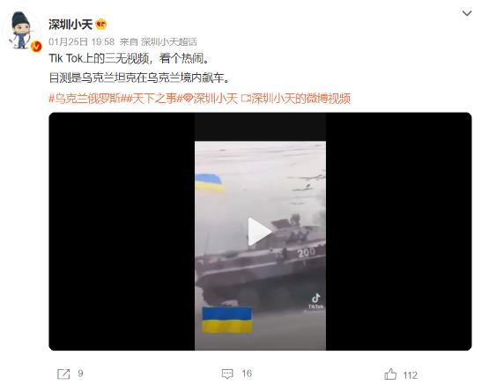The width and height of the screenshot is (489, 392).
Task: Click the repost share icon
Action: (x=63, y=374)
